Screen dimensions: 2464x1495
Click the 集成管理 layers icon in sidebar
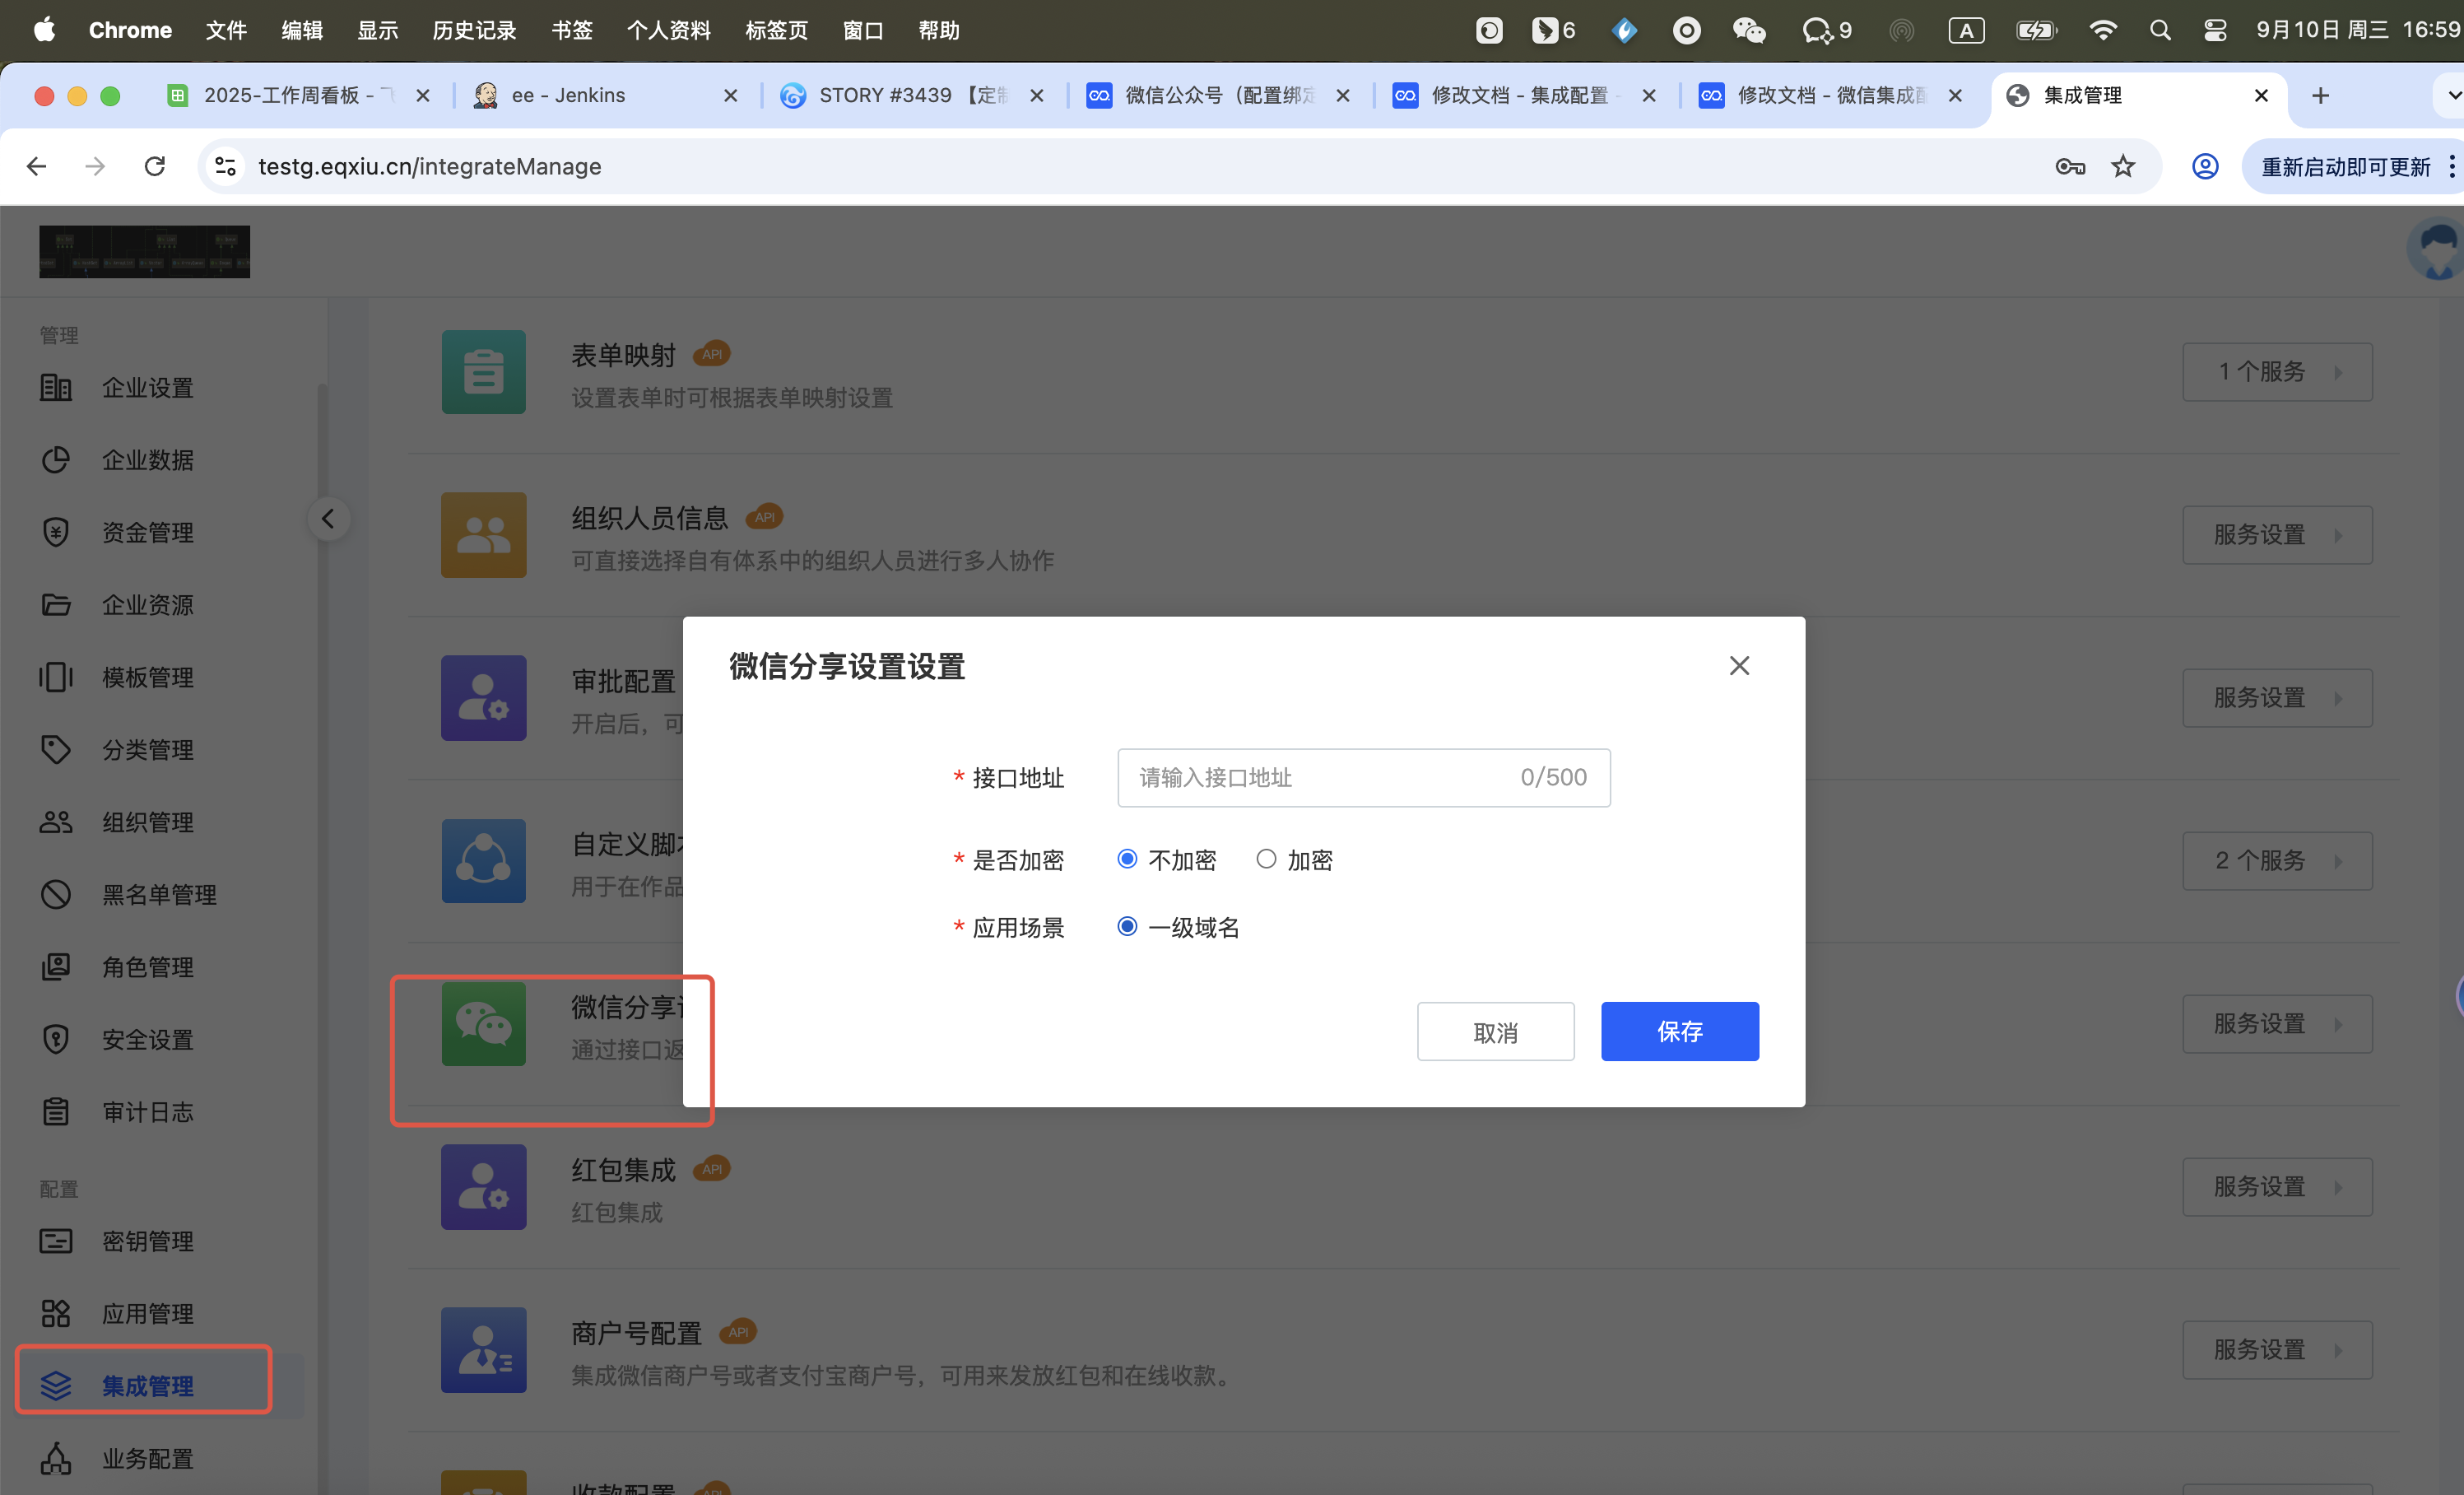[56, 1385]
